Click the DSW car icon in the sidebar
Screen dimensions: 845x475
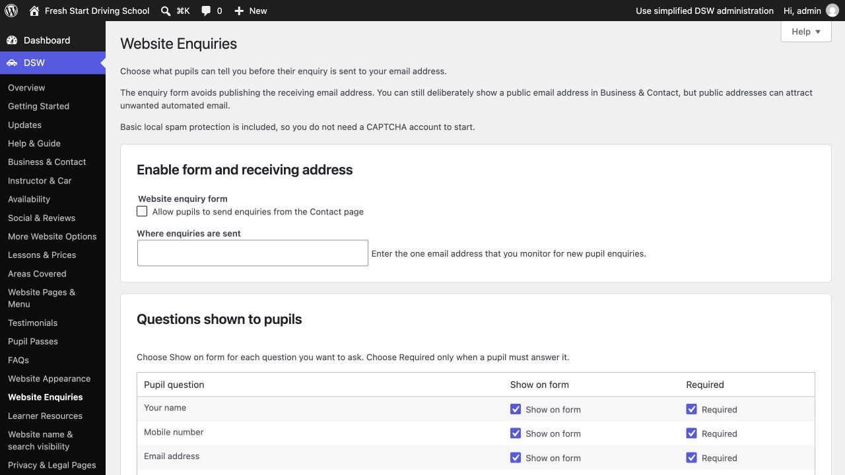point(12,63)
